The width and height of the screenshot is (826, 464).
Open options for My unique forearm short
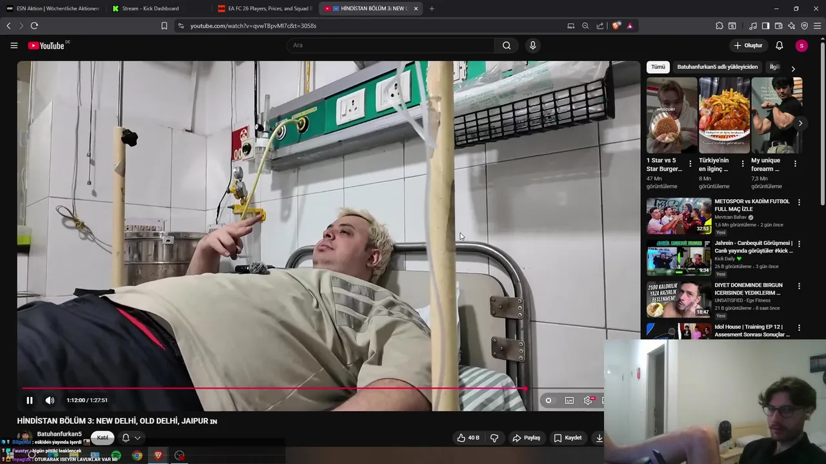pos(794,164)
